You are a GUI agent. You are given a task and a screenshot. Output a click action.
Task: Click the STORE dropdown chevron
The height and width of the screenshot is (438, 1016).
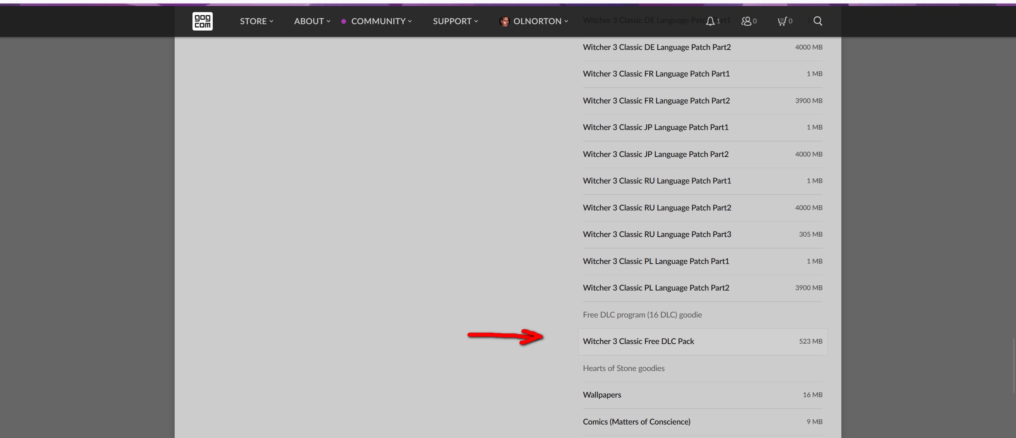271,21
